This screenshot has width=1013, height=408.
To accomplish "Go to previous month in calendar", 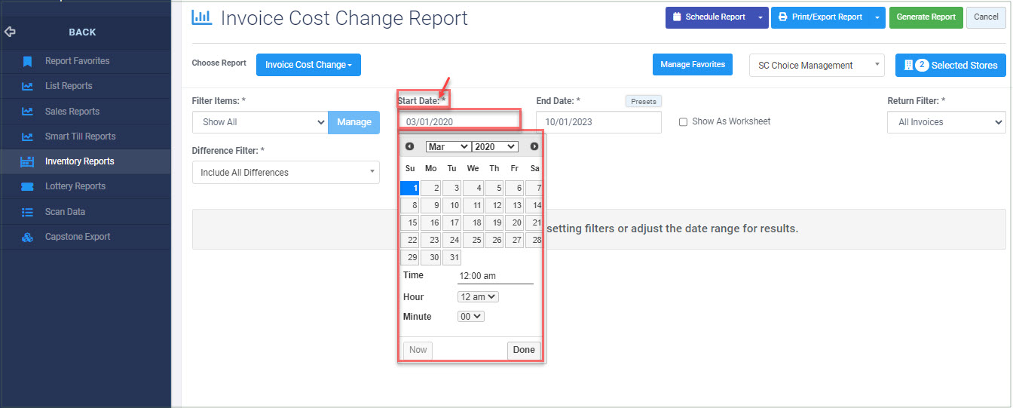I will pyautogui.click(x=409, y=146).
